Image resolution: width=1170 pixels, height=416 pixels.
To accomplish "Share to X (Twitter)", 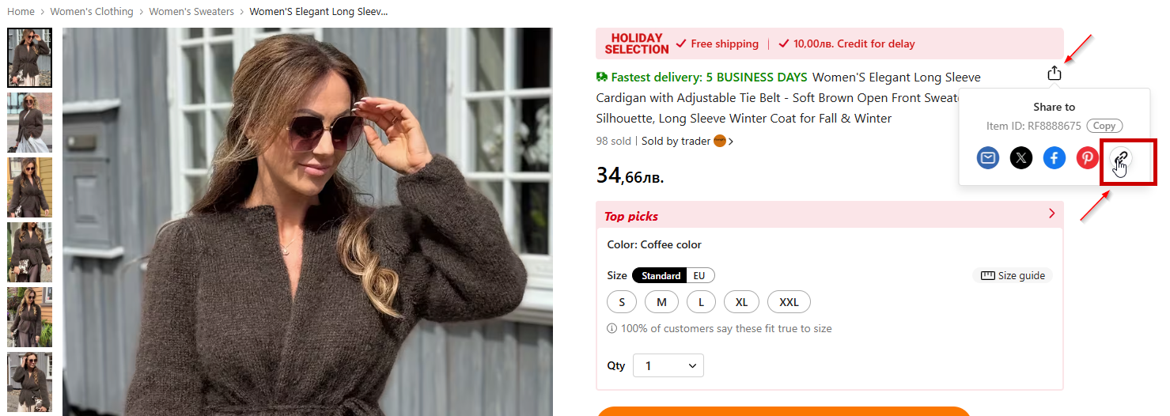I will [x=1021, y=158].
